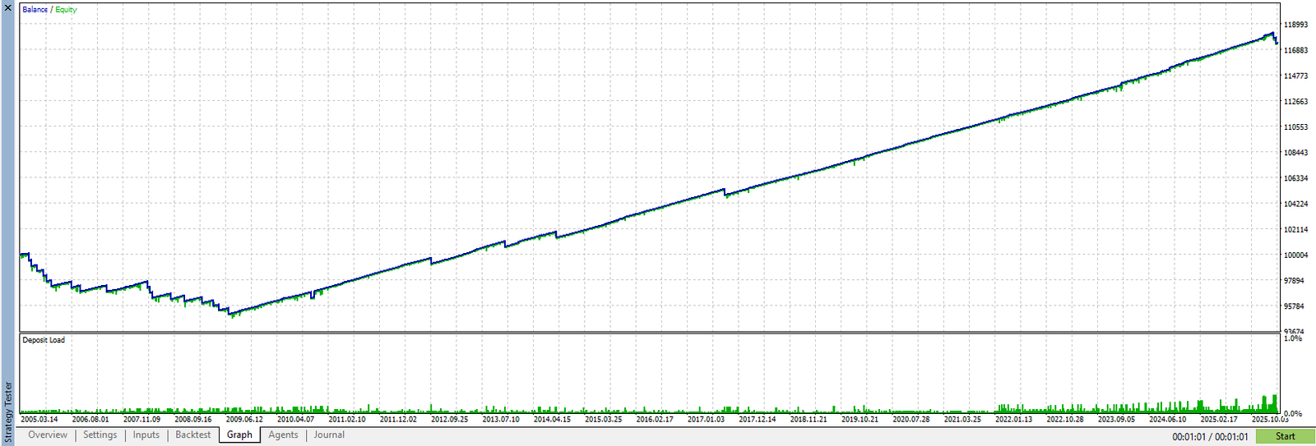The image size is (1316, 446).
Task: Click the 116883 axis value
Action: click(x=1296, y=50)
